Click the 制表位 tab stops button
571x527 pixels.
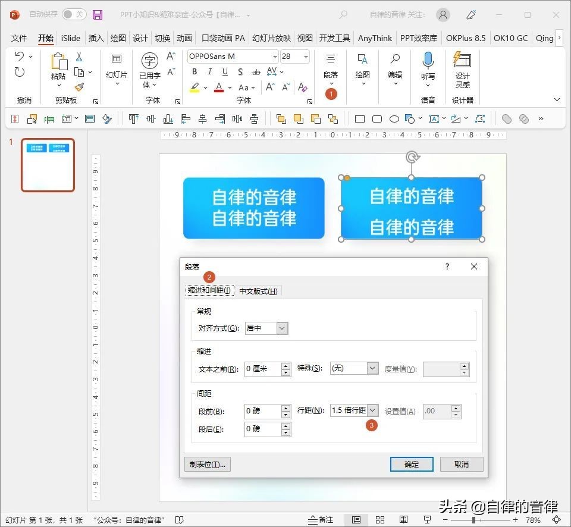click(207, 464)
